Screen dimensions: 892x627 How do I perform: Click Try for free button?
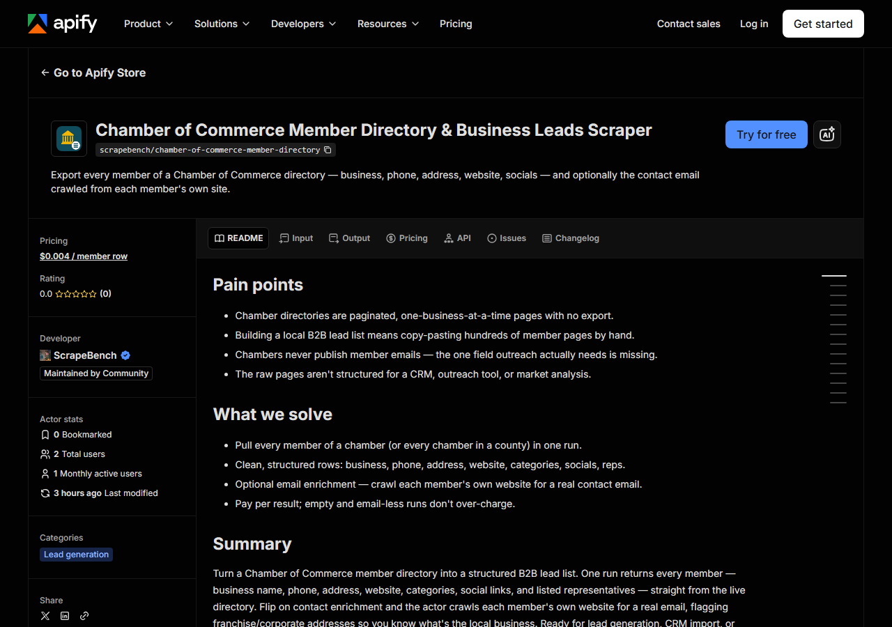point(767,134)
